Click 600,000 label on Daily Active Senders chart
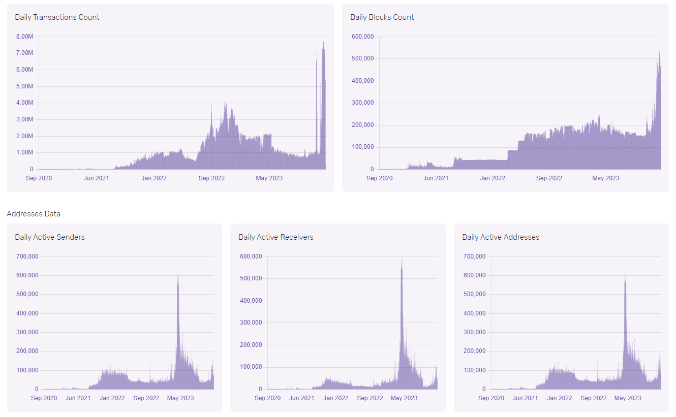Image resolution: width=676 pixels, height=417 pixels. click(27, 275)
